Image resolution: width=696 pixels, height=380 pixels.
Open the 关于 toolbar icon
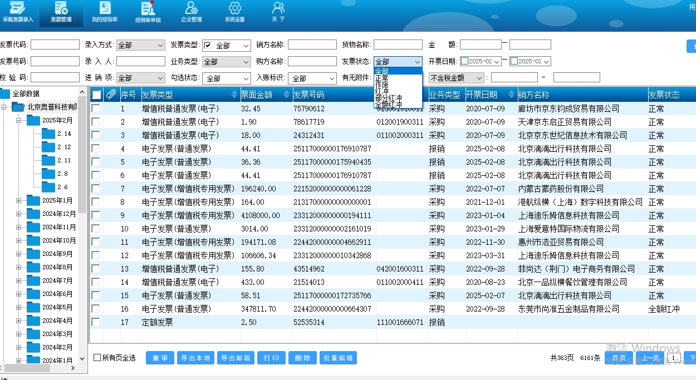278,12
